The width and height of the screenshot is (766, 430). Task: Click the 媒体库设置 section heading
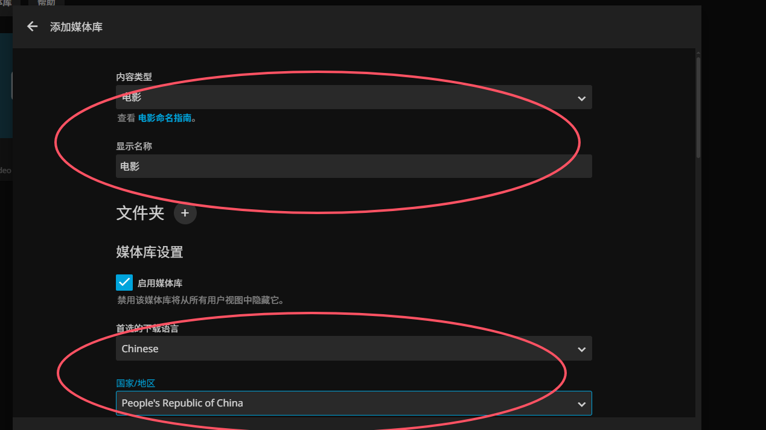[x=150, y=252]
